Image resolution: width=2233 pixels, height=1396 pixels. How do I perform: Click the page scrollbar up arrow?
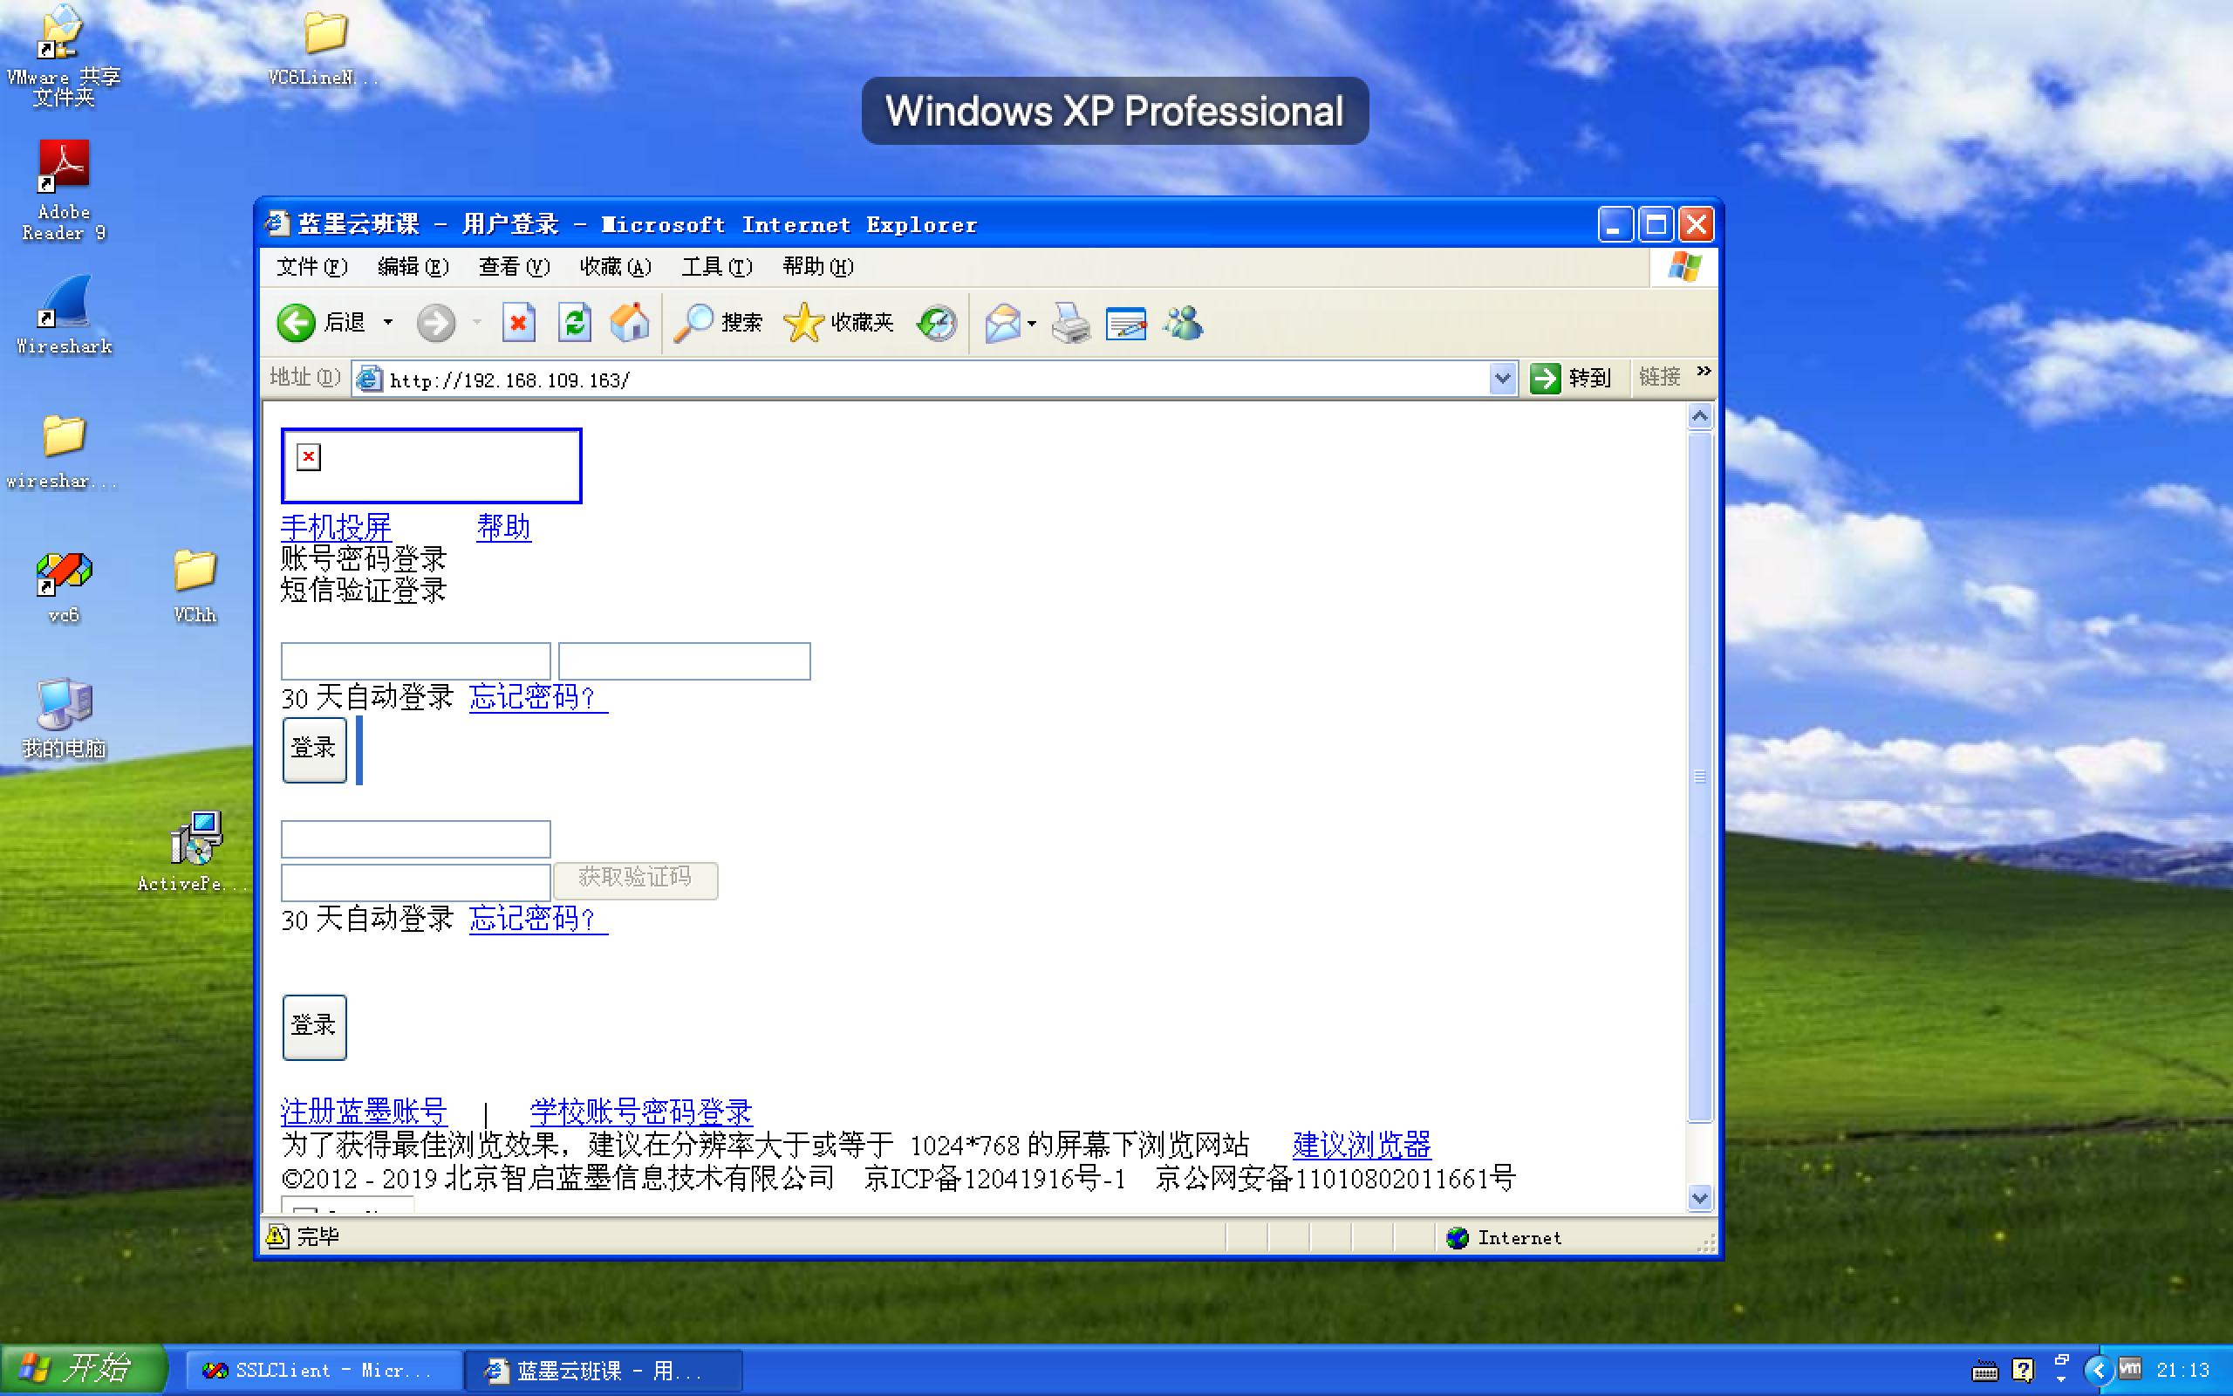[1700, 416]
